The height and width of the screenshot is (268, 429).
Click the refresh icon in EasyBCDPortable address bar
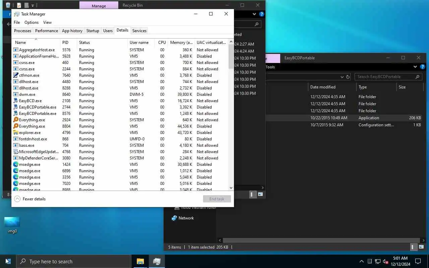click(348, 77)
